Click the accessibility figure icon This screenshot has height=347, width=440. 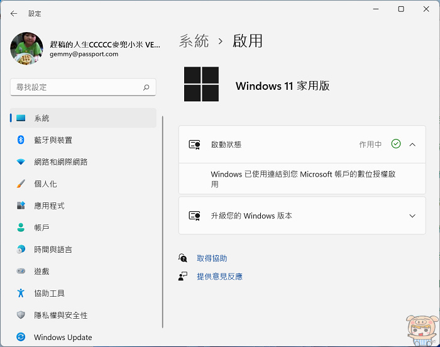pyautogui.click(x=21, y=293)
